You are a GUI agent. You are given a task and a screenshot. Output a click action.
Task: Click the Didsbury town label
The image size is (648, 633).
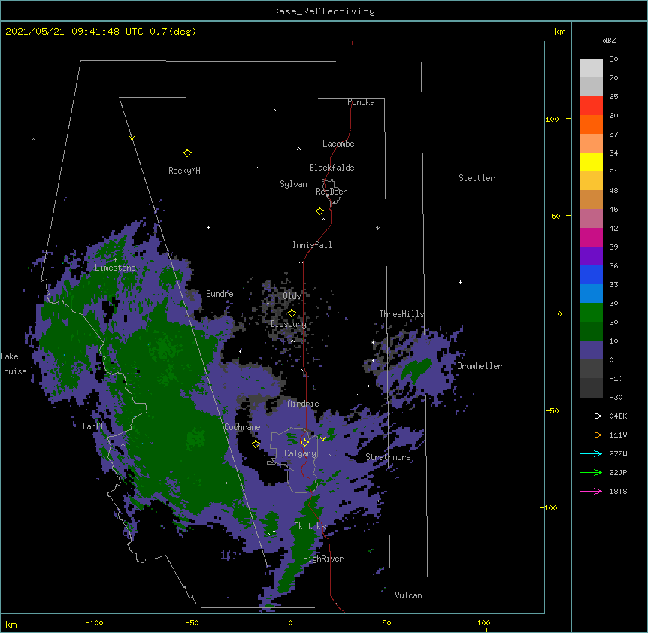tap(289, 324)
